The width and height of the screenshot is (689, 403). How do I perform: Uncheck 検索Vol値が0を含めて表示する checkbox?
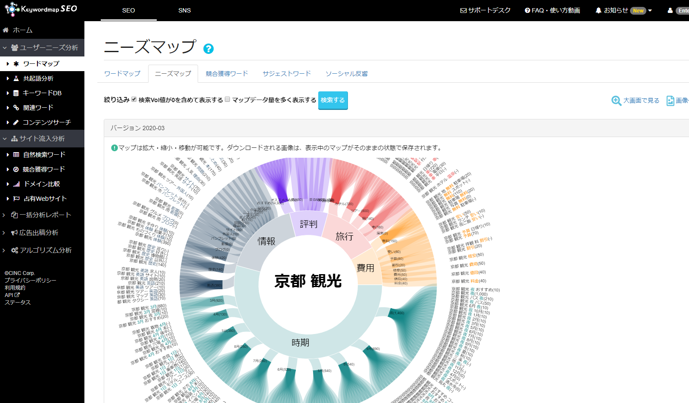pyautogui.click(x=134, y=100)
